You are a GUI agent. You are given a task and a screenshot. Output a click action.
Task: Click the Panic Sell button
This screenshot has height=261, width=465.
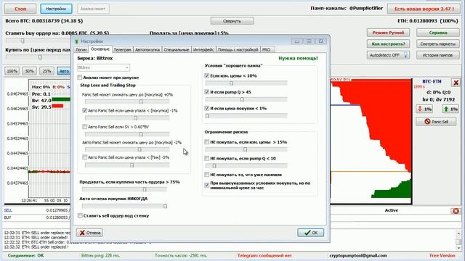[x=436, y=122]
